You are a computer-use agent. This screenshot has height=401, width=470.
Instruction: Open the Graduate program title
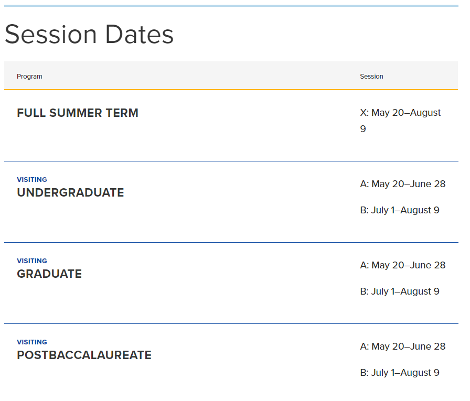[x=49, y=274]
